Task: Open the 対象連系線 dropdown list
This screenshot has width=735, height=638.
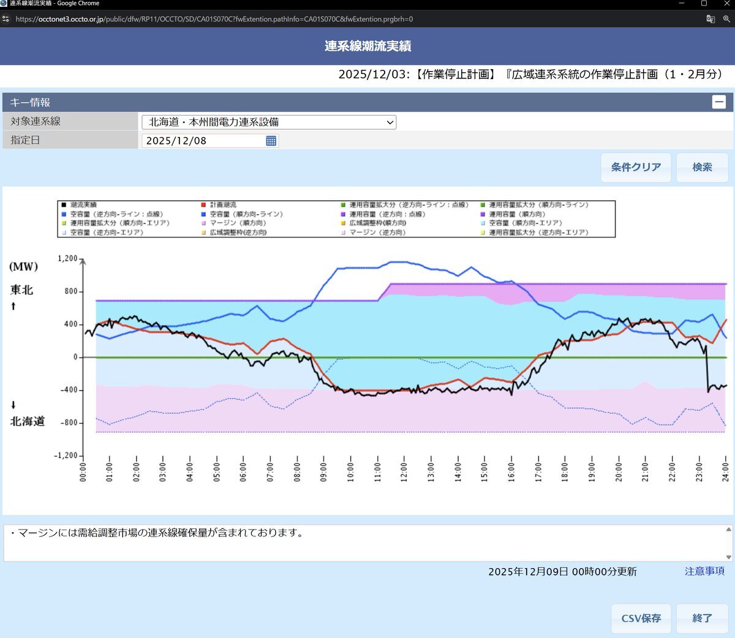Action: click(269, 122)
